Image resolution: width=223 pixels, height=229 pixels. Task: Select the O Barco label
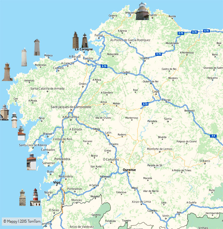[205, 161]
